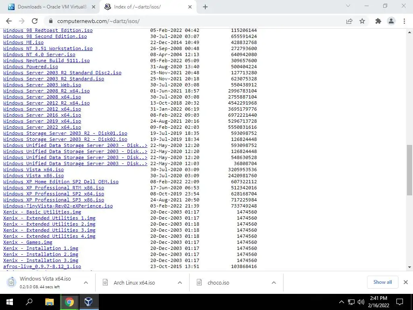This screenshot has height=310, width=413.
Task: Click the scrollbar down arrow
Action: coord(409,267)
